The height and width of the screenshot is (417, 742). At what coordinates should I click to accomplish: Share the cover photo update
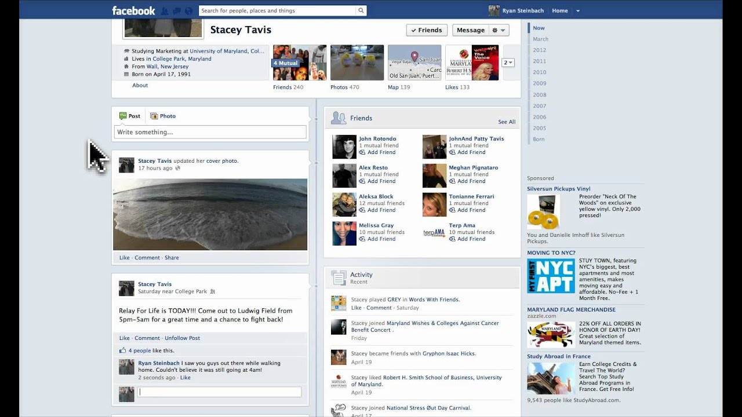[172, 258]
